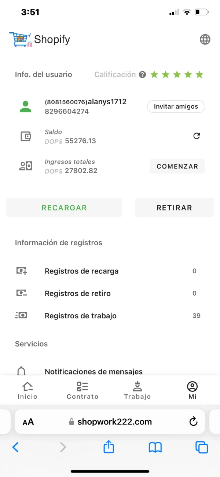The width and height of the screenshot is (220, 477).
Task: Switch to the Inicio tab
Action: pos(27,390)
